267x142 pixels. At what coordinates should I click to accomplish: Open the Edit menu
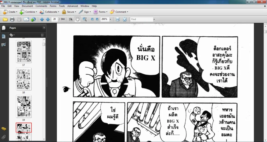[10, 6]
